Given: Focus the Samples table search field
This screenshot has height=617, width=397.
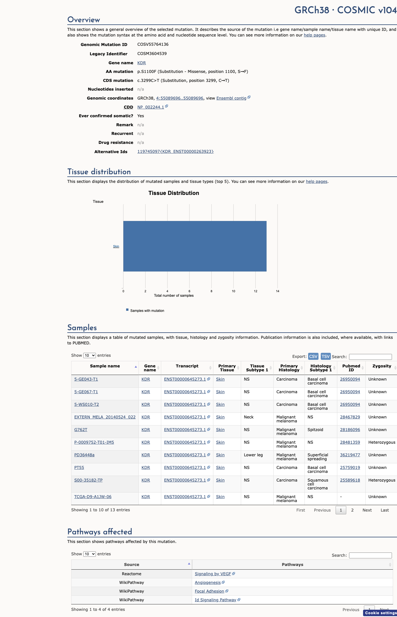Looking at the screenshot, I should (x=370, y=357).
